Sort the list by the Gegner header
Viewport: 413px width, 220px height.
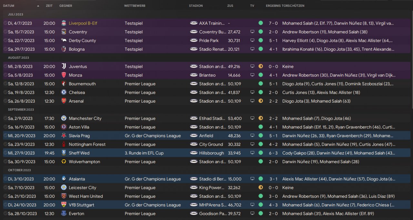coord(66,6)
